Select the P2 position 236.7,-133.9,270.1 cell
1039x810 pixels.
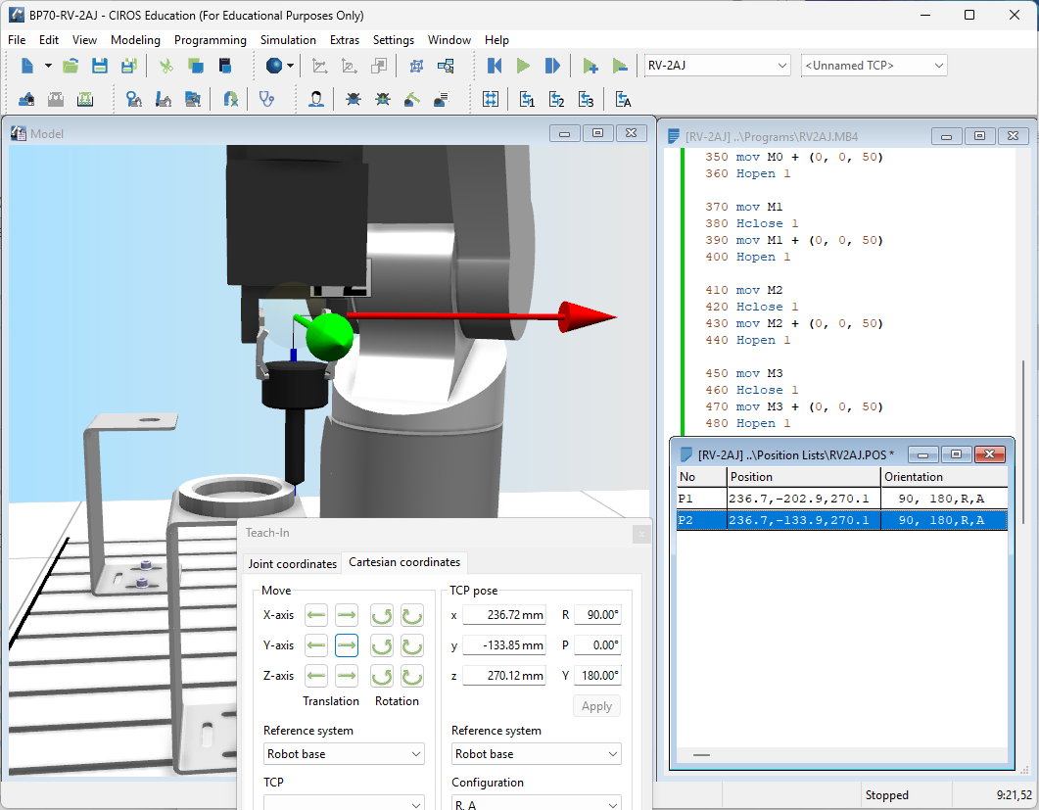click(804, 520)
